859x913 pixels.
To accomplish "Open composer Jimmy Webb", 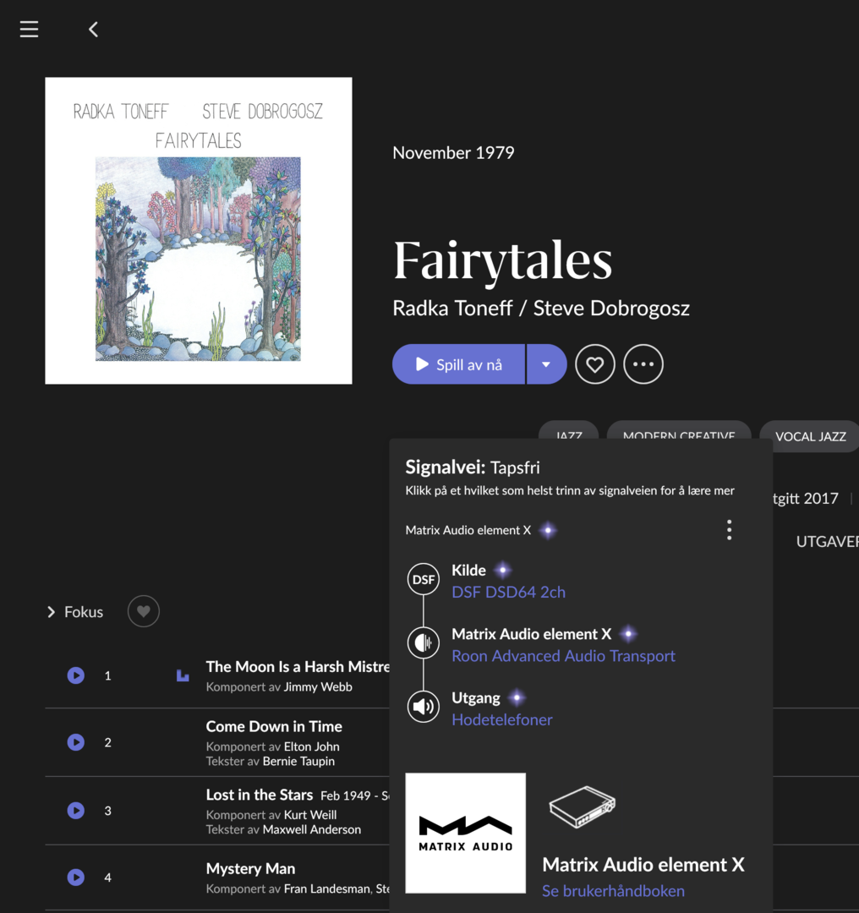I will 318,687.
